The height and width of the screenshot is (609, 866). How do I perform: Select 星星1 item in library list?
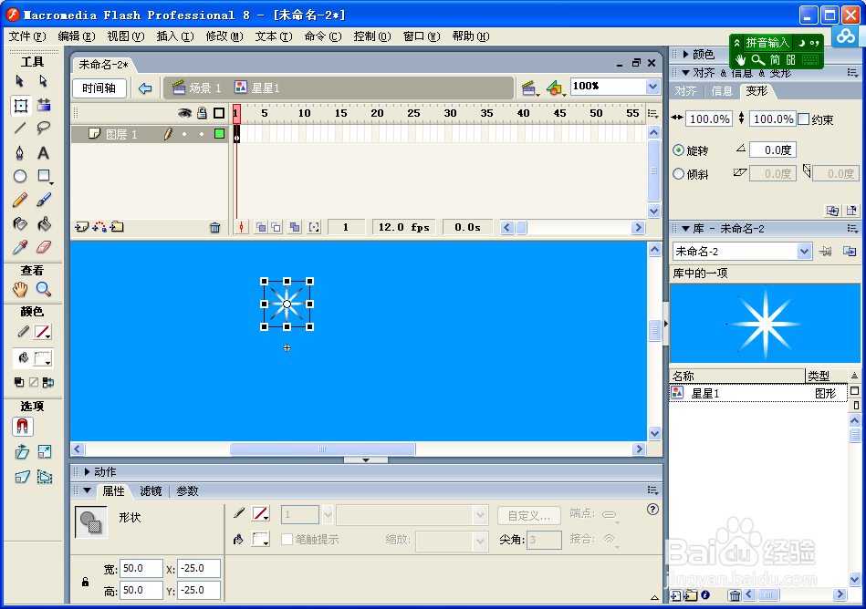click(x=757, y=393)
